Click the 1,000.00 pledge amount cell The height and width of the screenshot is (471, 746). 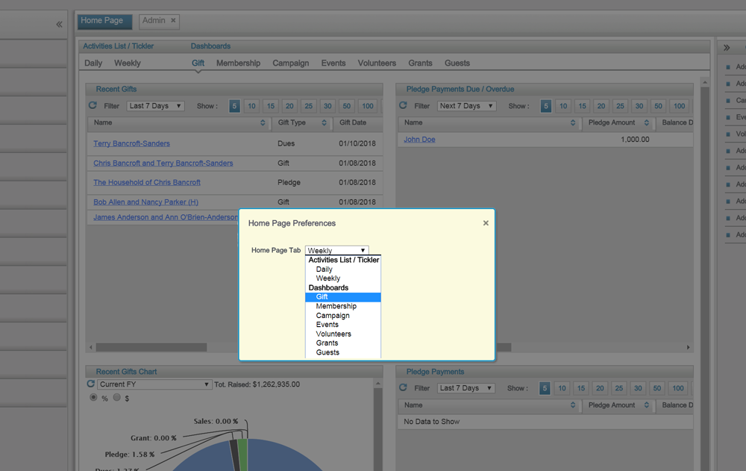(x=635, y=140)
